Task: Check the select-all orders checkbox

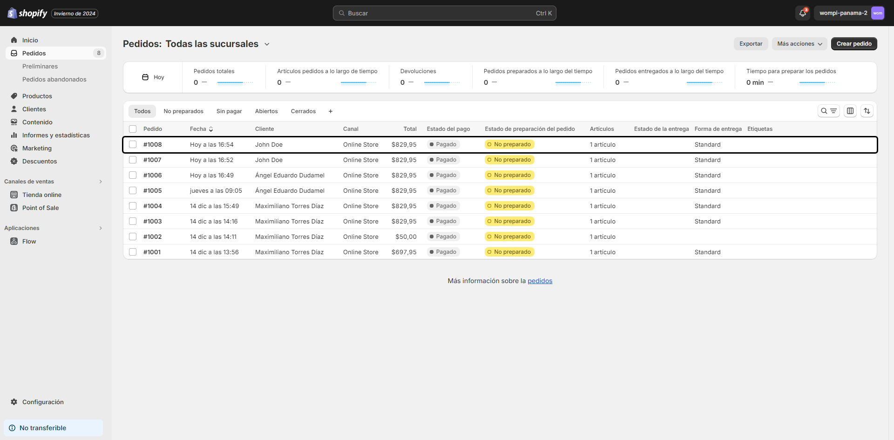Action: tap(133, 129)
